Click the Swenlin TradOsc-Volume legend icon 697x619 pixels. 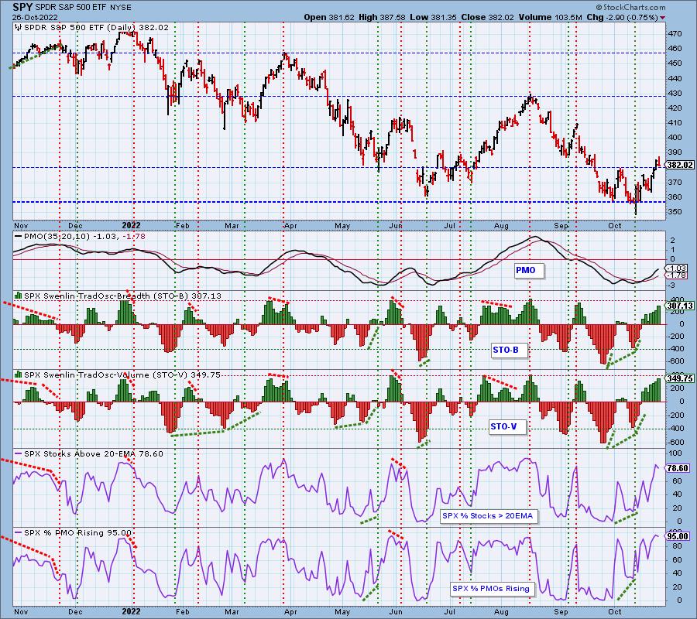coord(19,374)
